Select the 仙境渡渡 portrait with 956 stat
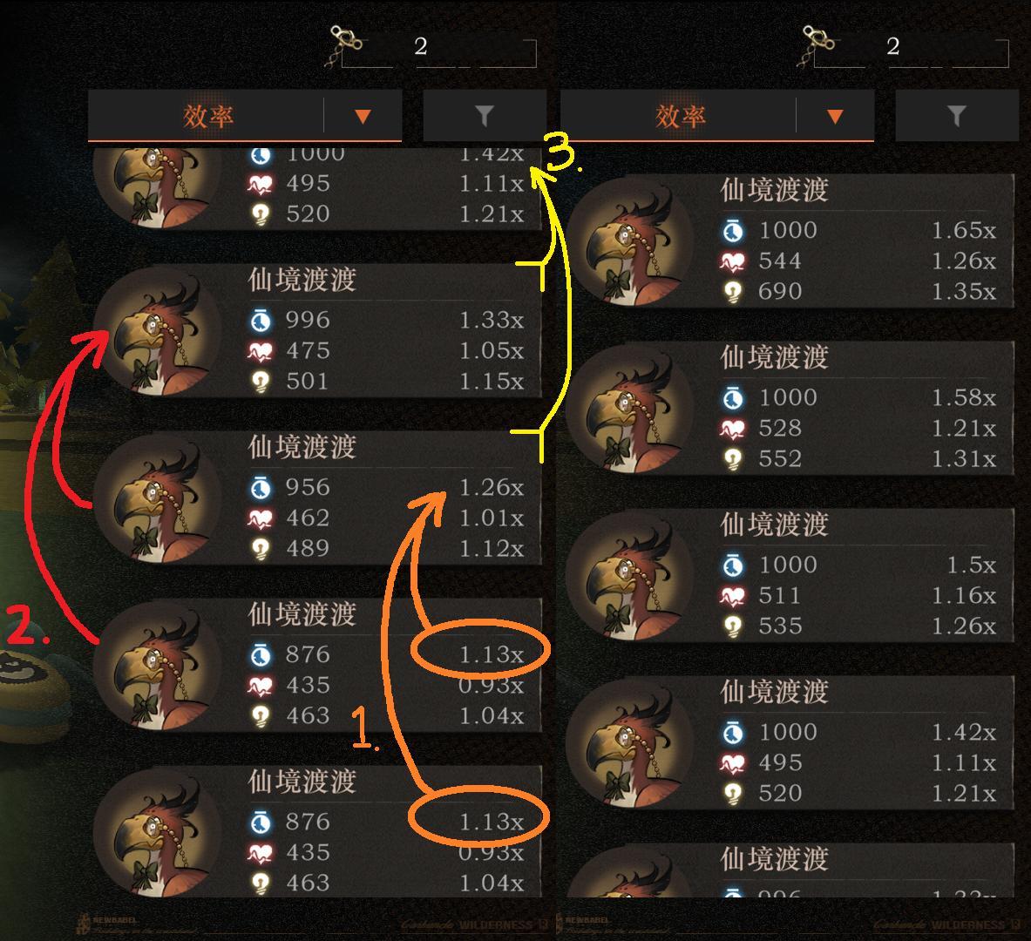1031x941 pixels. pyautogui.click(x=157, y=498)
